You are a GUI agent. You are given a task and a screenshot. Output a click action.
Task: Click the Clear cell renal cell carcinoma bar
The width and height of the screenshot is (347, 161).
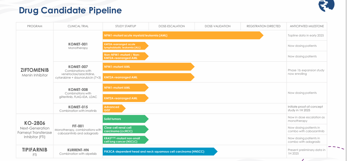(x=125, y=129)
